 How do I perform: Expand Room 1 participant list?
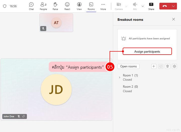coord(119,77)
